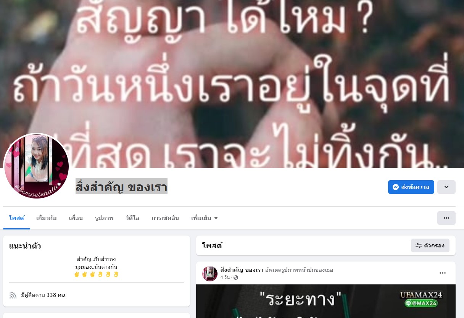
Task: Open the large profile picture
Action: pyautogui.click(x=36, y=166)
